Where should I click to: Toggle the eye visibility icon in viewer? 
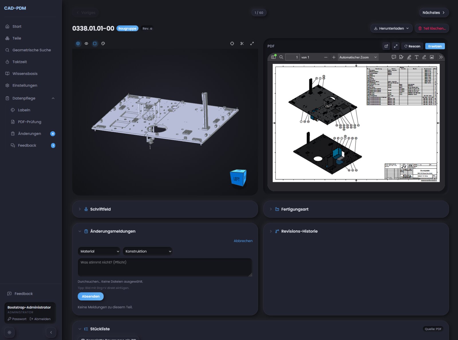(x=86, y=44)
